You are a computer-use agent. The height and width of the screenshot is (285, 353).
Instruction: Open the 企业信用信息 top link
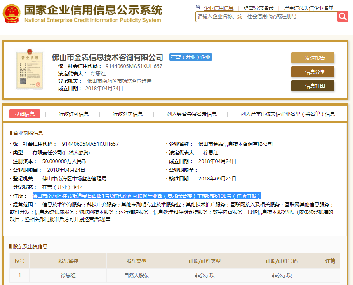219,8
